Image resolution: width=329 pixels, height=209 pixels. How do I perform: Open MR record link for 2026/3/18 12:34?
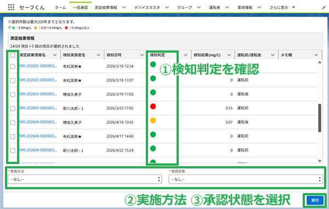pos(38,66)
